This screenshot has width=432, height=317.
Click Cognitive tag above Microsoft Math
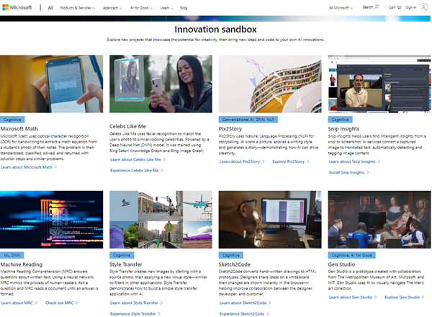(12, 120)
